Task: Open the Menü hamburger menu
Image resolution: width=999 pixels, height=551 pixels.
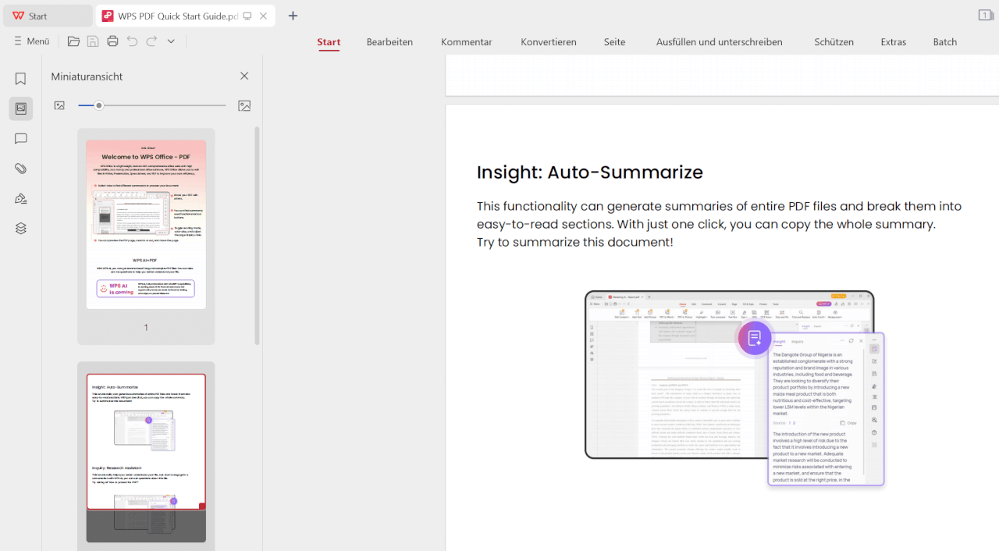Action: [31, 41]
